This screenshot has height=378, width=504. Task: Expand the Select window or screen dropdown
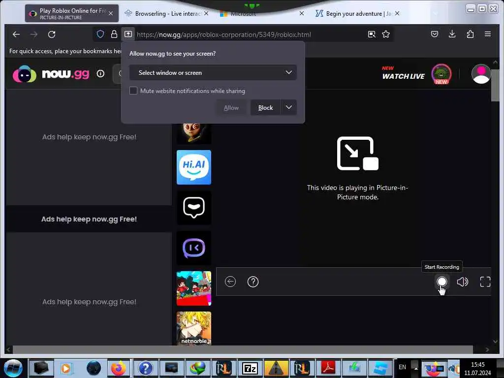213,73
